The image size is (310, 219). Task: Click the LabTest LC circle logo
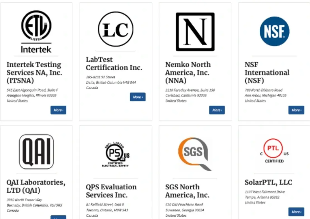[x=116, y=29]
